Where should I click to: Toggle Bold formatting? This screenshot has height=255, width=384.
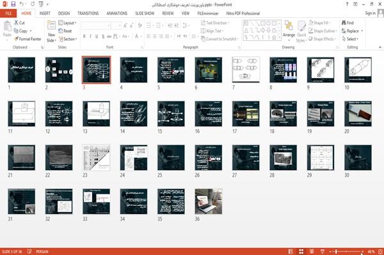click(x=84, y=36)
